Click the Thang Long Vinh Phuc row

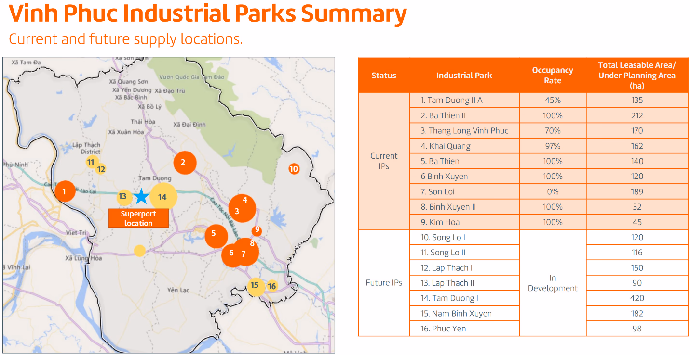pyautogui.click(x=464, y=131)
